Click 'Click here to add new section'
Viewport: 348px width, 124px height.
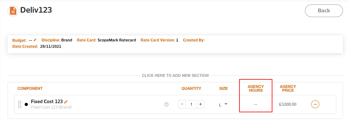tap(175, 75)
